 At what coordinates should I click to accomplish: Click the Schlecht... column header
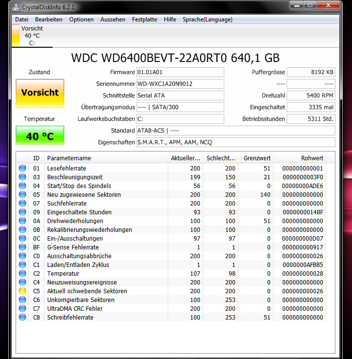click(x=221, y=158)
